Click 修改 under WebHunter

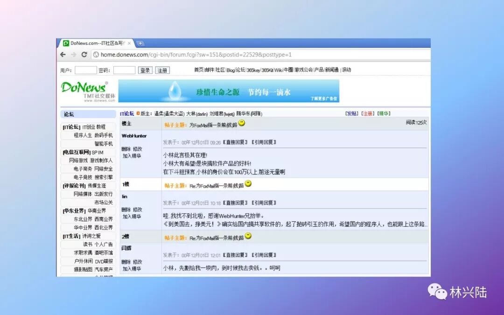pyautogui.click(x=138, y=149)
